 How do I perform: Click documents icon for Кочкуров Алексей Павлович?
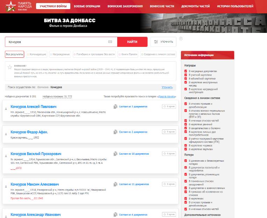coord(115,106)
